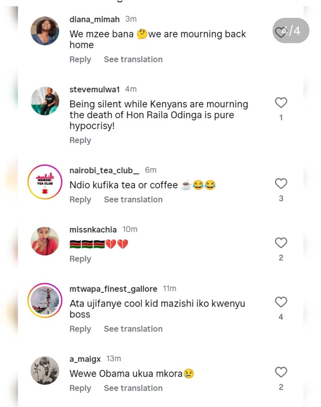Open mtwapa_finest_gallore's story ring avatar

point(45,300)
